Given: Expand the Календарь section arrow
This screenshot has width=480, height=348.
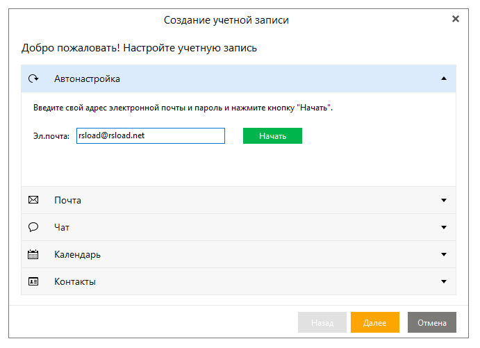Looking at the screenshot, I should click(x=444, y=254).
